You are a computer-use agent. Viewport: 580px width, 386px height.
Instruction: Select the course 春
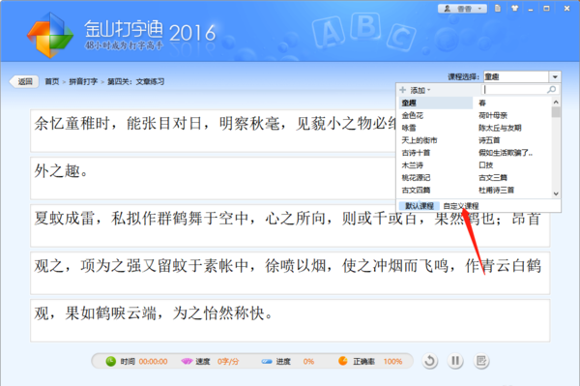[482, 103]
